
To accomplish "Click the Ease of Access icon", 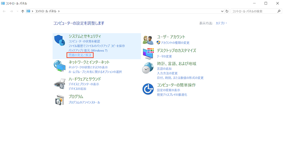I will [148, 89].
